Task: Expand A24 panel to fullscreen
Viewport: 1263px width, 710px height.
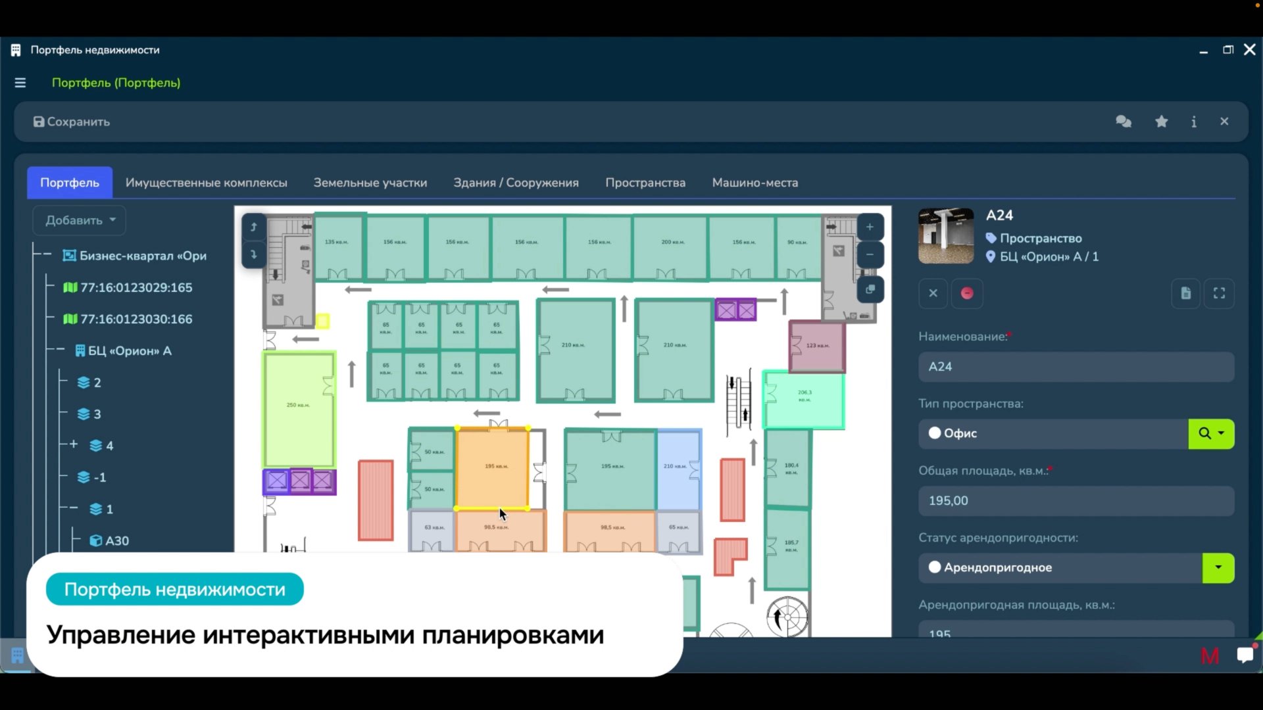Action: pyautogui.click(x=1219, y=293)
